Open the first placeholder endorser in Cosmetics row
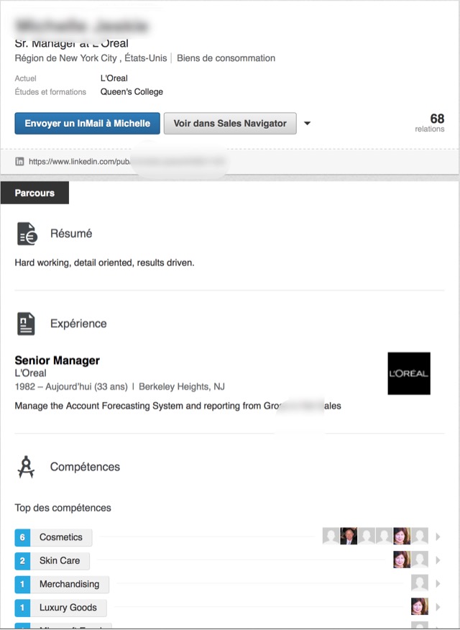 pos(331,536)
